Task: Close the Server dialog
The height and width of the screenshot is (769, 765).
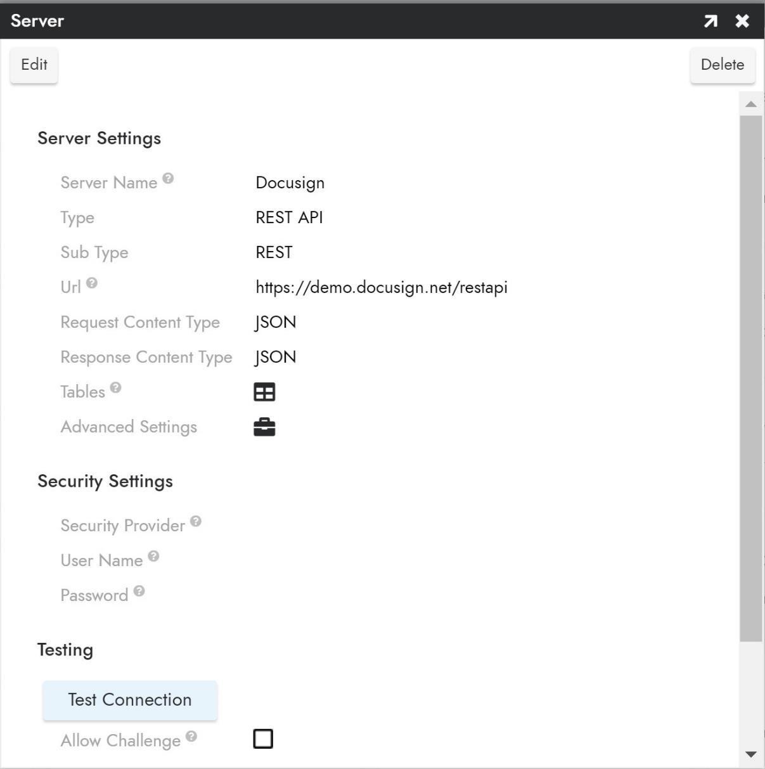Action: point(742,21)
